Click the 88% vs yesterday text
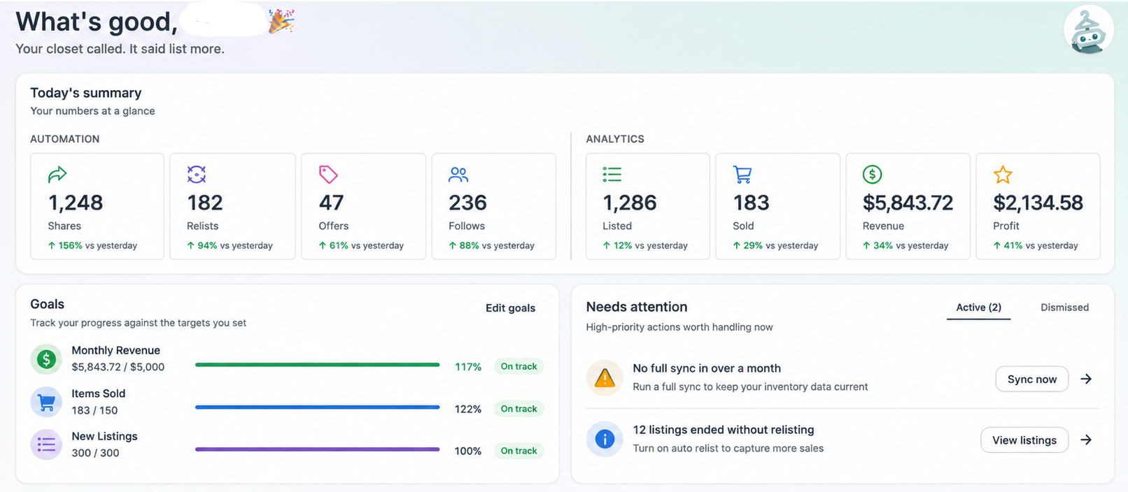Viewport: 1128px width, 492px height. coord(491,245)
